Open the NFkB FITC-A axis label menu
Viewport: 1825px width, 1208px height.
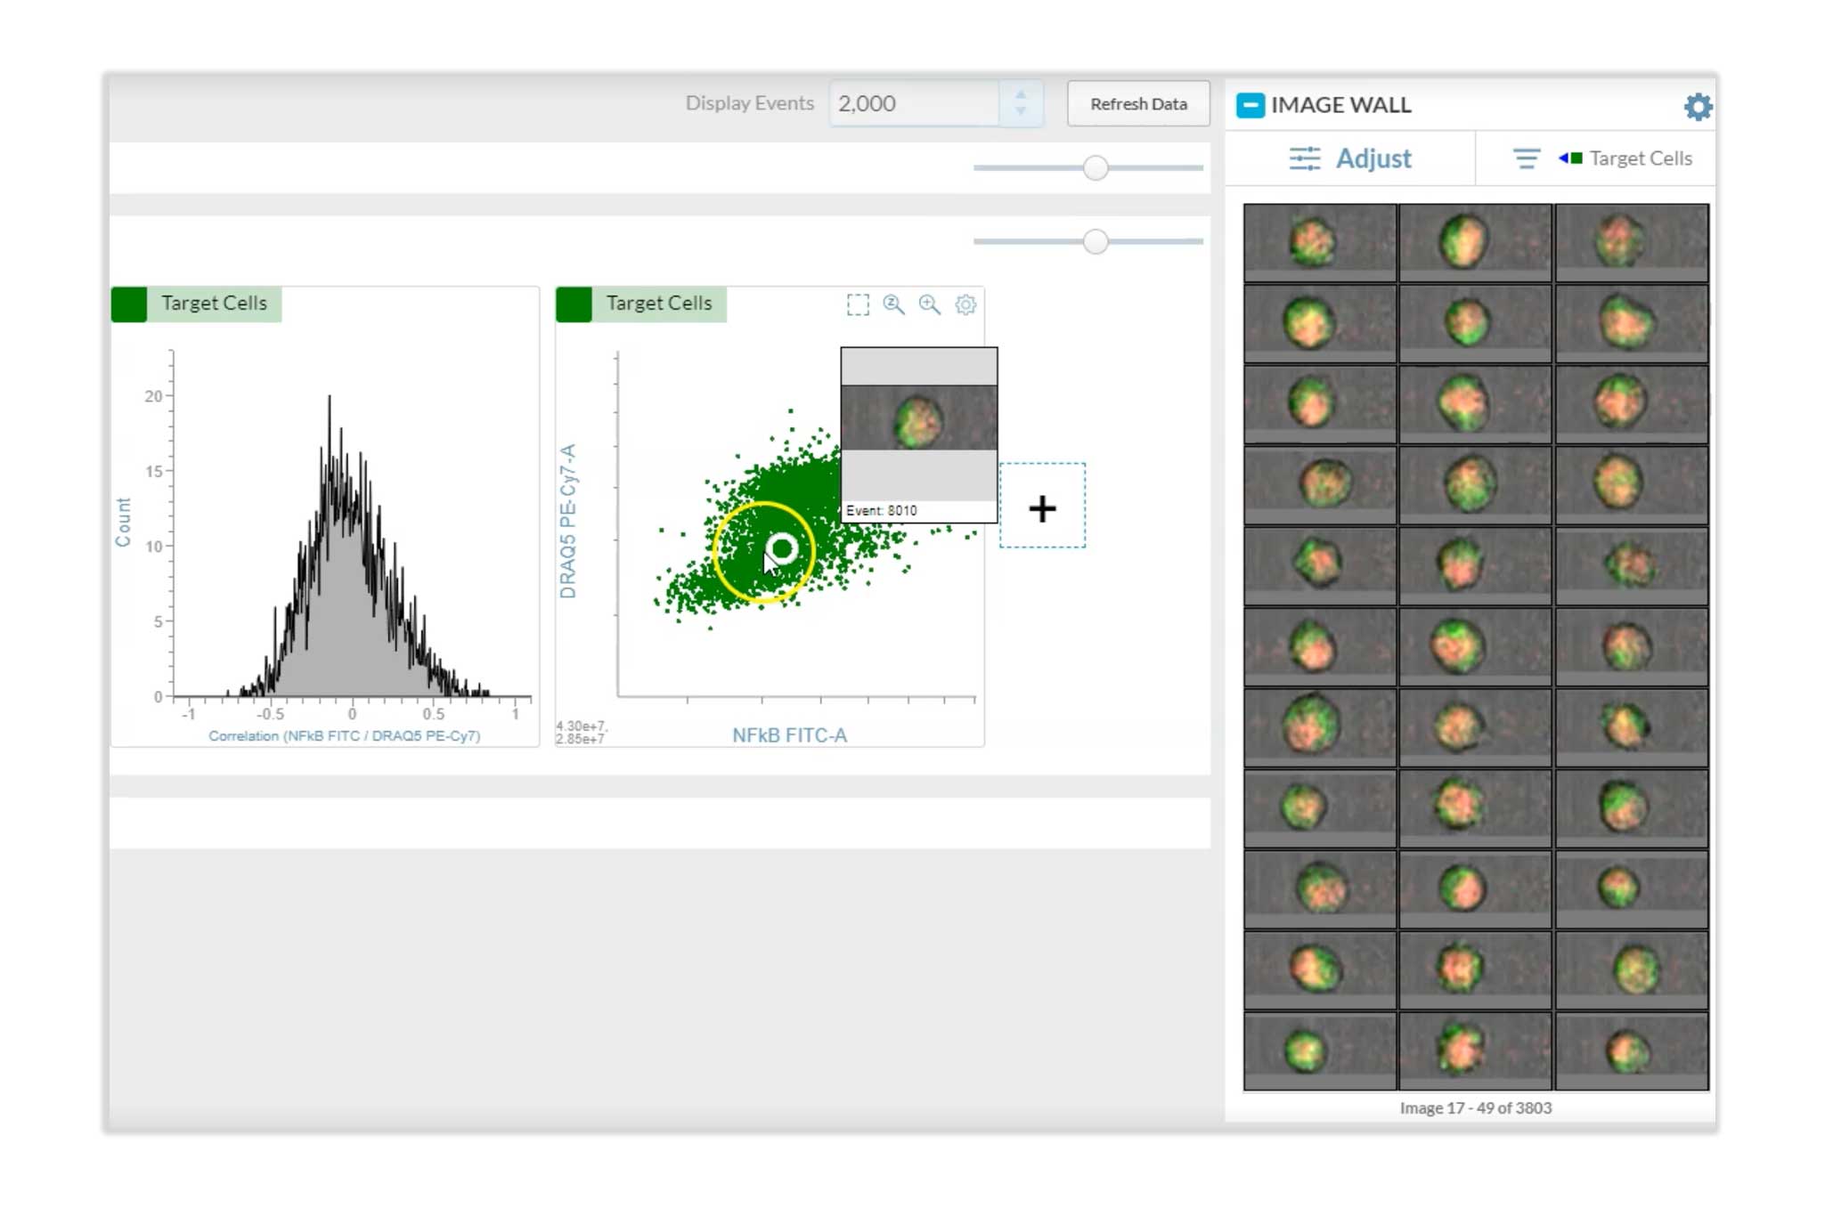pyautogui.click(x=789, y=735)
